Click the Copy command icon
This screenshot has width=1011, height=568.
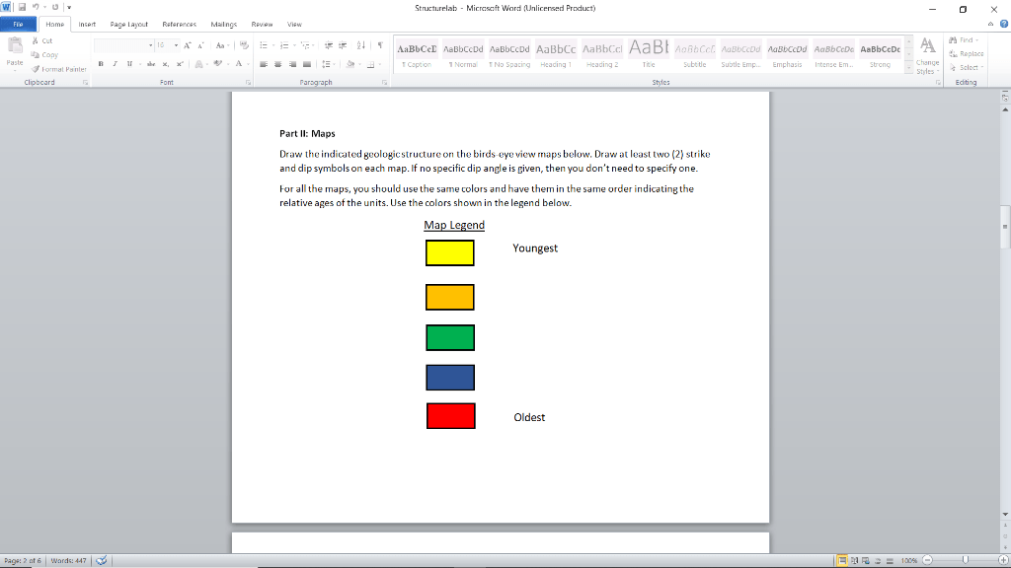pos(36,55)
